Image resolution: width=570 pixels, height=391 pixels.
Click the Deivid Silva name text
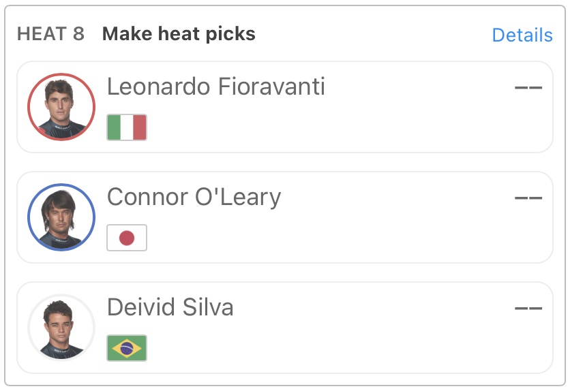tap(170, 307)
